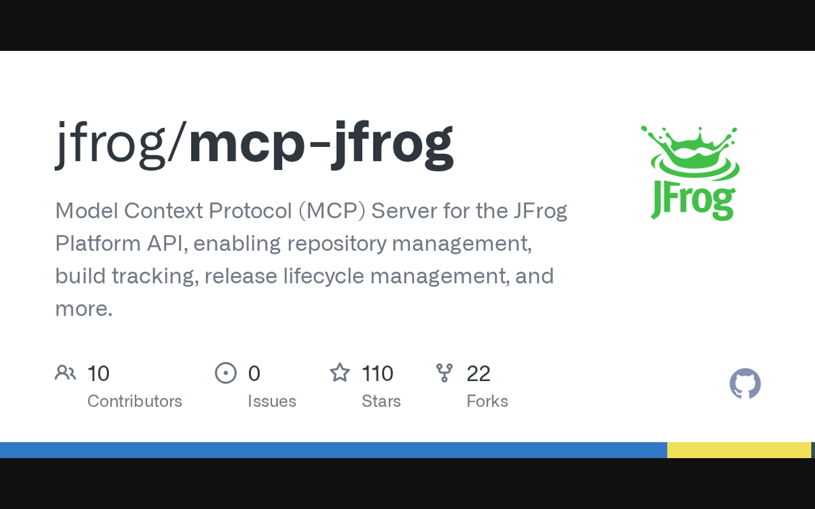815x509 pixels.
Task: Click the issues circle icon
Action: click(226, 373)
